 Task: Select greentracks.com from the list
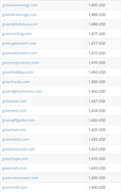(x=16, y=82)
